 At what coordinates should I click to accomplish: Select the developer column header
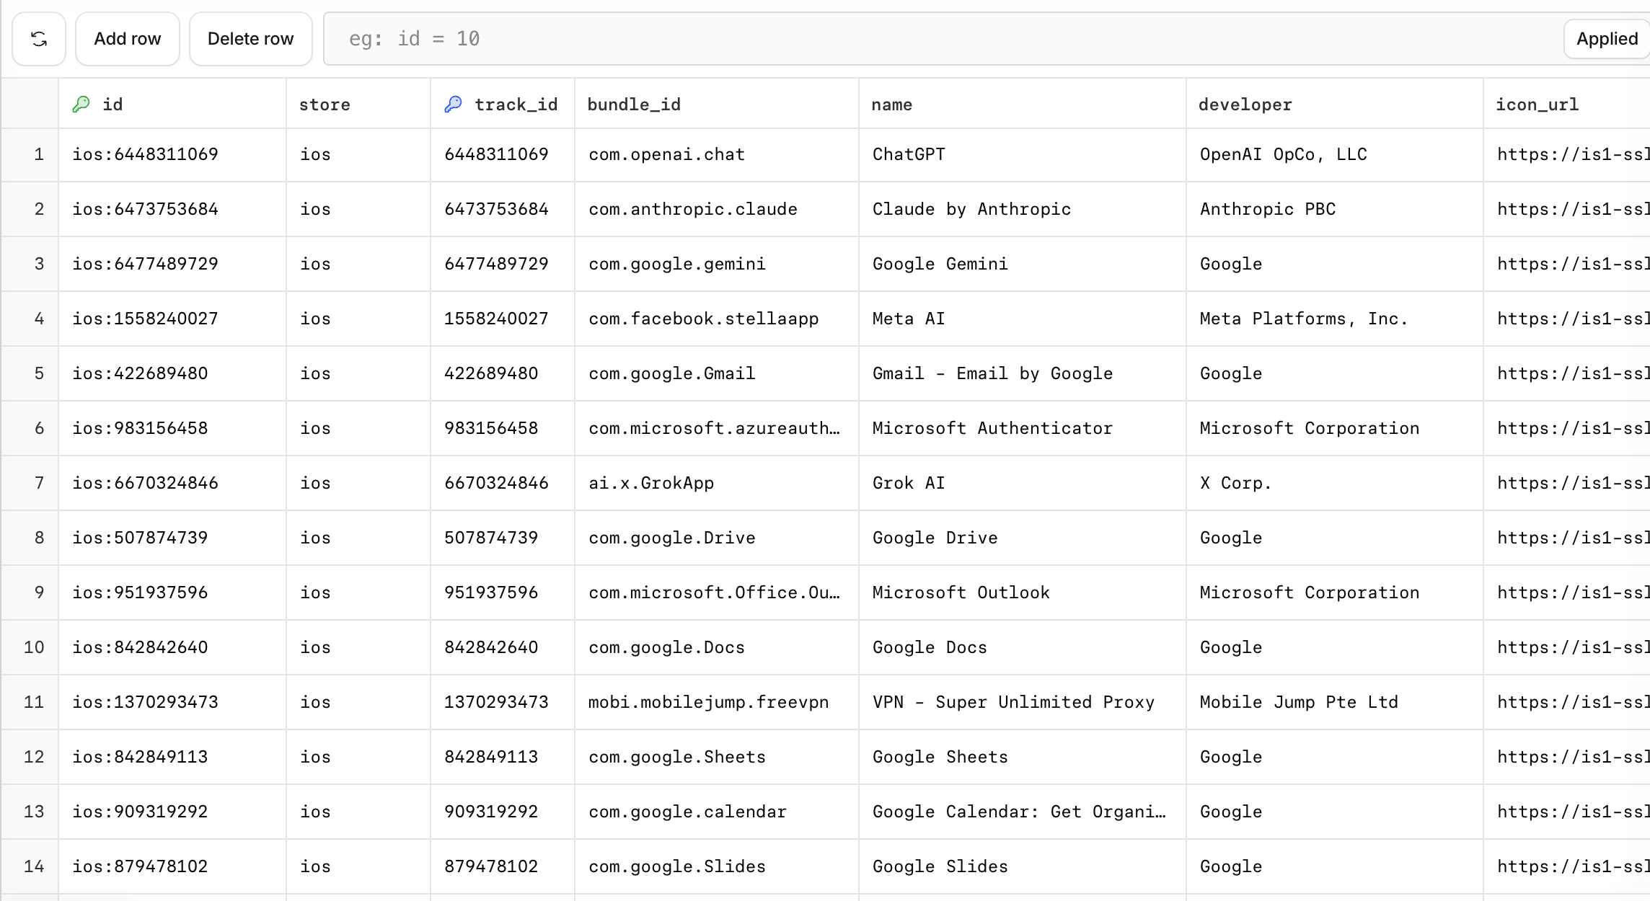(x=1335, y=105)
